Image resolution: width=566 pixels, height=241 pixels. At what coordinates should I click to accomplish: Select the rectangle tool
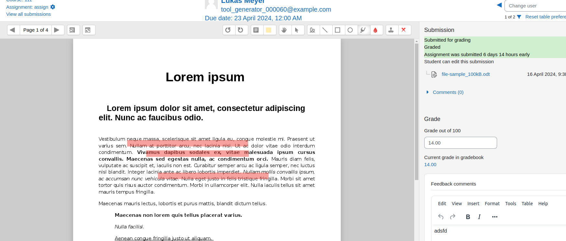[x=338, y=30]
